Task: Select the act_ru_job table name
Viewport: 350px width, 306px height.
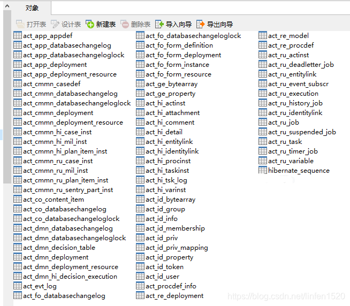Action: click(284, 123)
